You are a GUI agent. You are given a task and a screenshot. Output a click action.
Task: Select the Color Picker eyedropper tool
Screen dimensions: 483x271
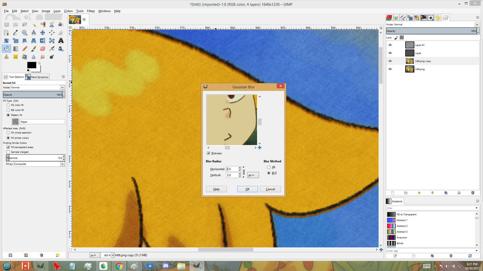16,32
